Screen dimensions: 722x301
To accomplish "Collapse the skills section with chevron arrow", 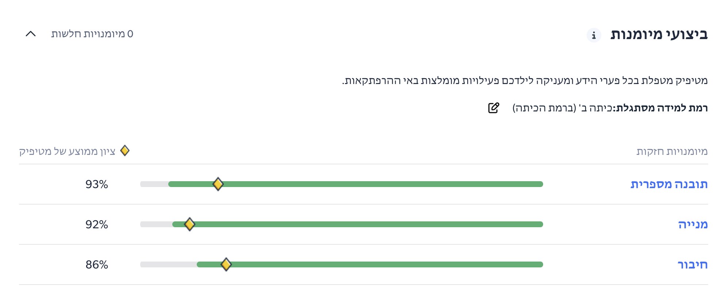I will (31, 34).
